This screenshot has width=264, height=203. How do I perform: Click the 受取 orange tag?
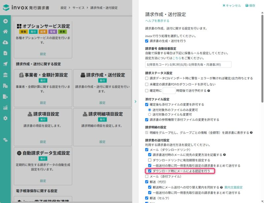click(23, 31)
